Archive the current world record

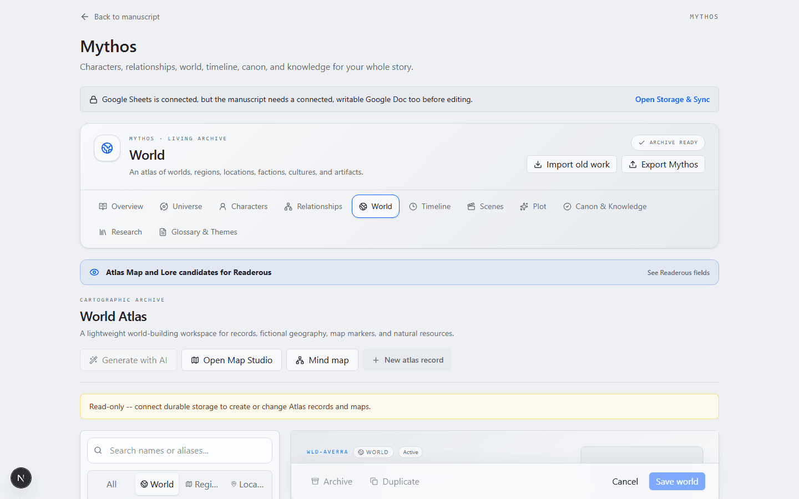coord(332,481)
